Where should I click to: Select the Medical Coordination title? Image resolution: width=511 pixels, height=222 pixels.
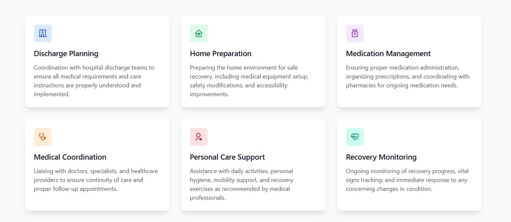tap(70, 157)
